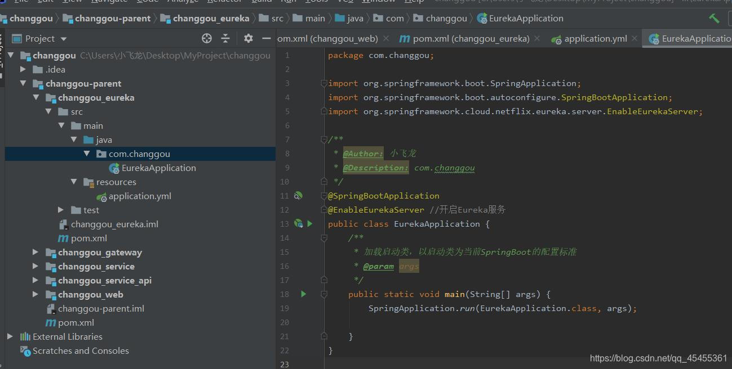732x369 pixels.
Task: Click fold end marker on line 10
Action: 324,182
